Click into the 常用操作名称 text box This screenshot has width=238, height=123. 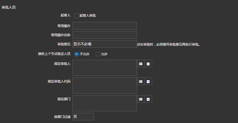[x=104, y=35]
